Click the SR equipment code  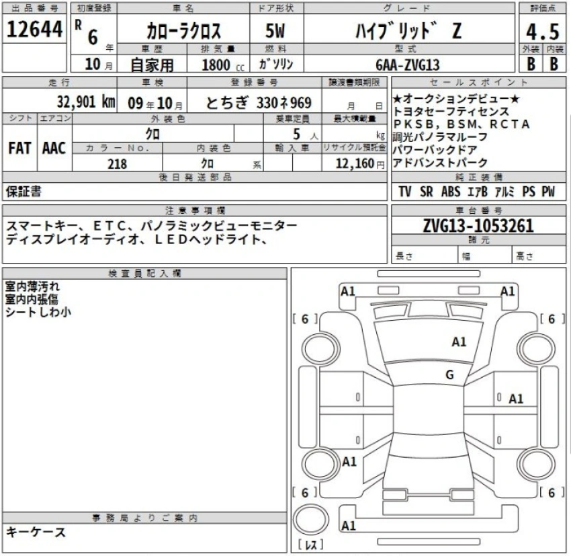tap(427, 192)
